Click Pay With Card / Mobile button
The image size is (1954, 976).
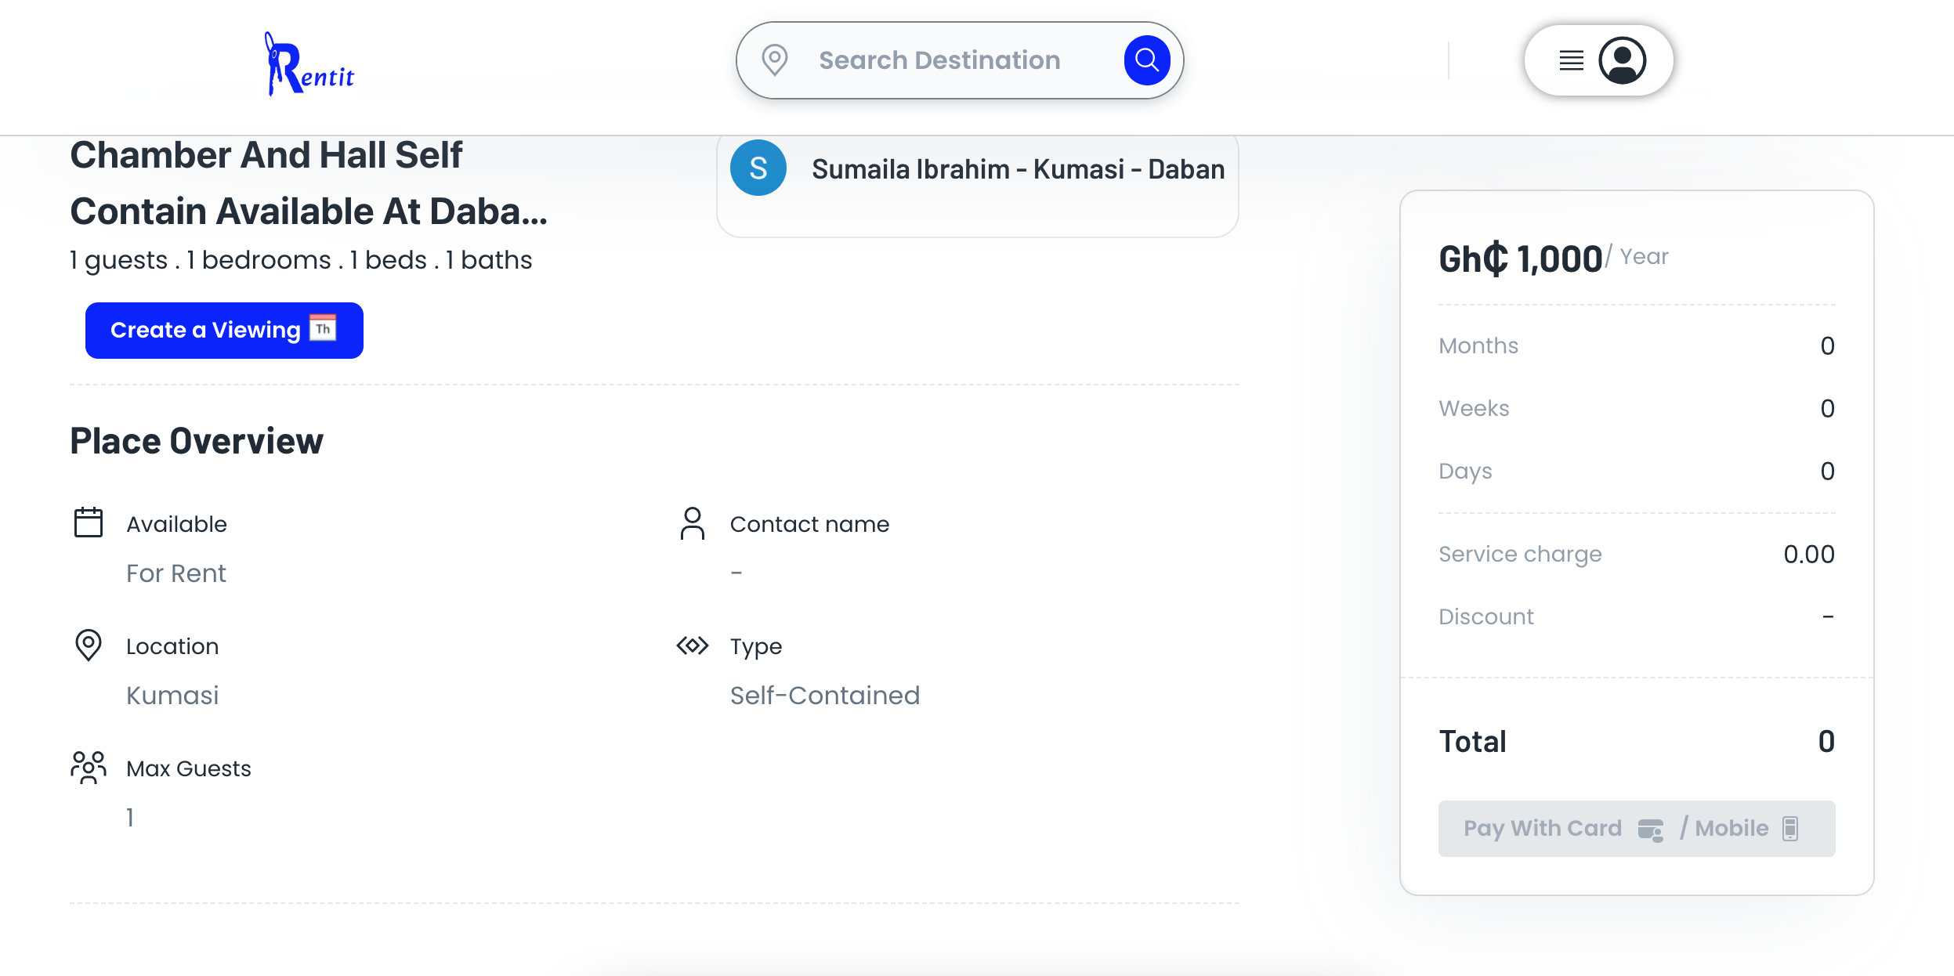(x=1637, y=829)
